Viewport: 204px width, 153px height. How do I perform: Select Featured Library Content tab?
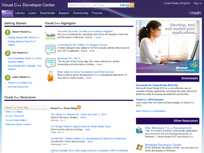(x=18, y=124)
